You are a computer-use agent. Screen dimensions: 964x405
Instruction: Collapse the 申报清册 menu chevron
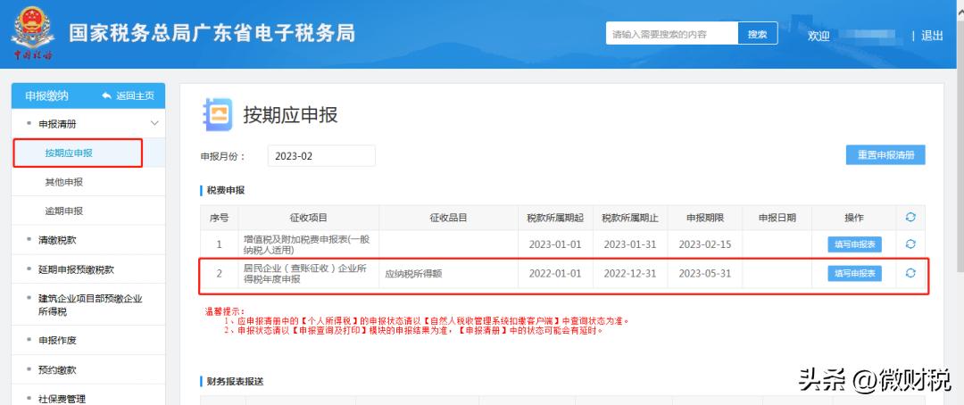154,123
